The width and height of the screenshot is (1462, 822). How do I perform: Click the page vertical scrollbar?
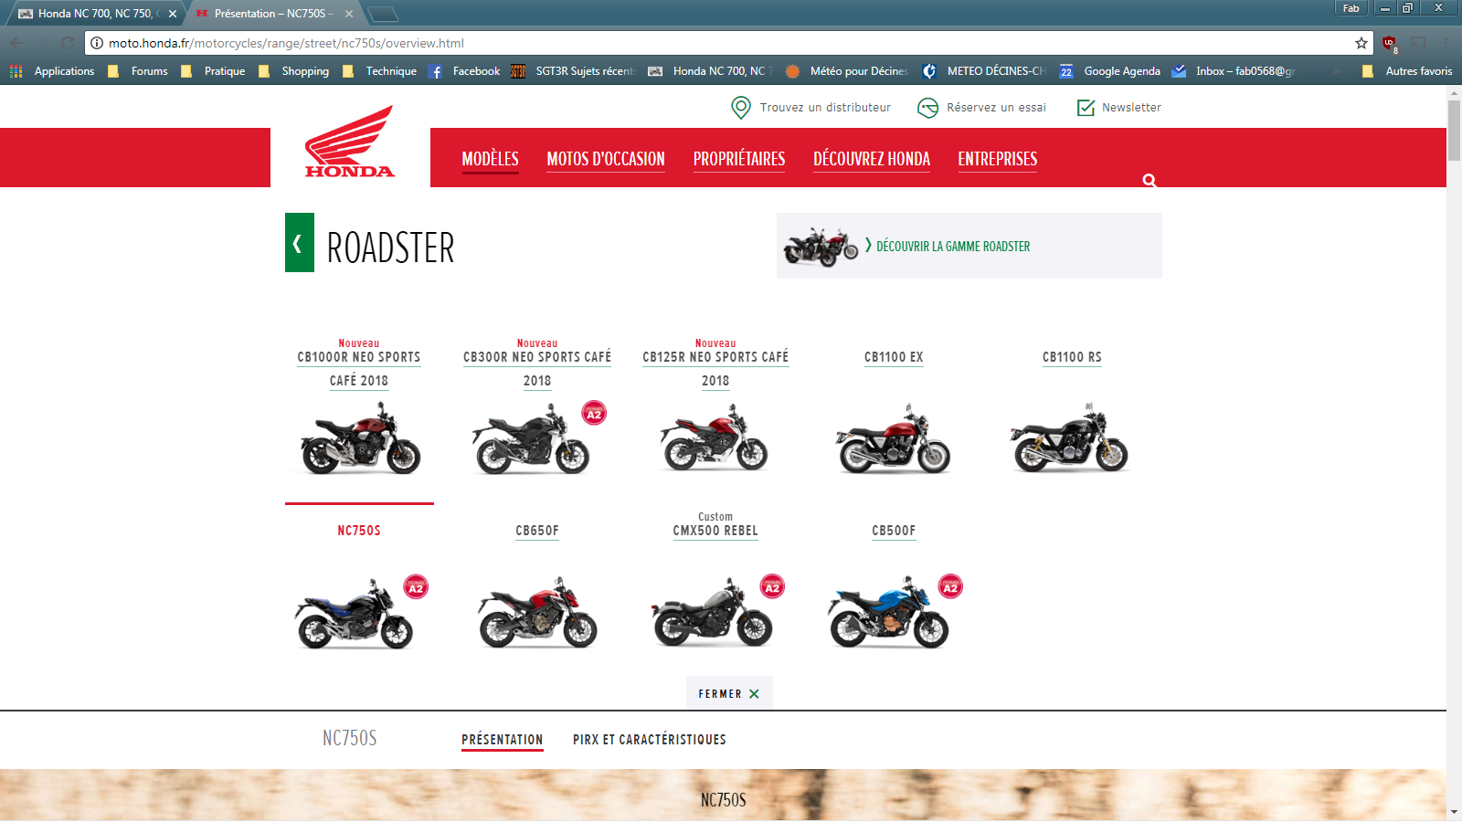click(x=1454, y=457)
